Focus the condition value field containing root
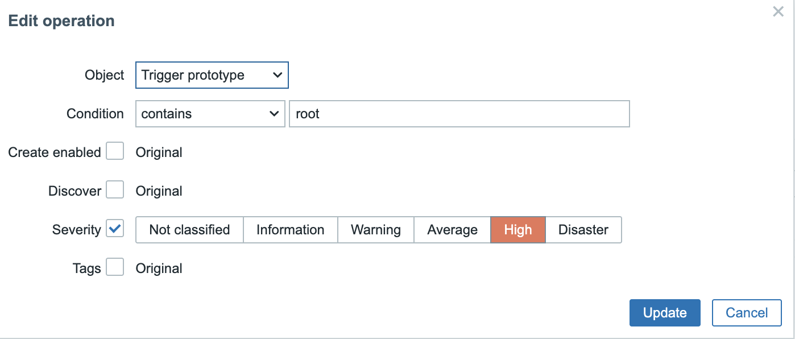The image size is (795, 339). pyautogui.click(x=459, y=114)
